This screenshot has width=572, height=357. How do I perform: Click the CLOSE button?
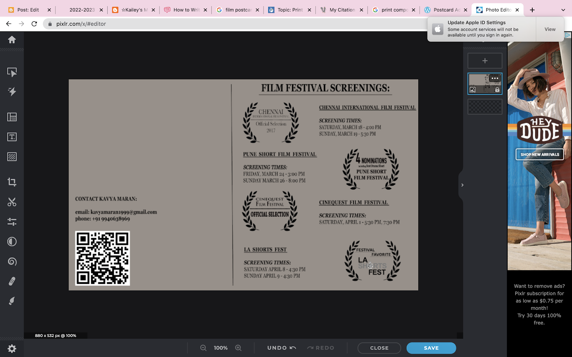[379, 348]
